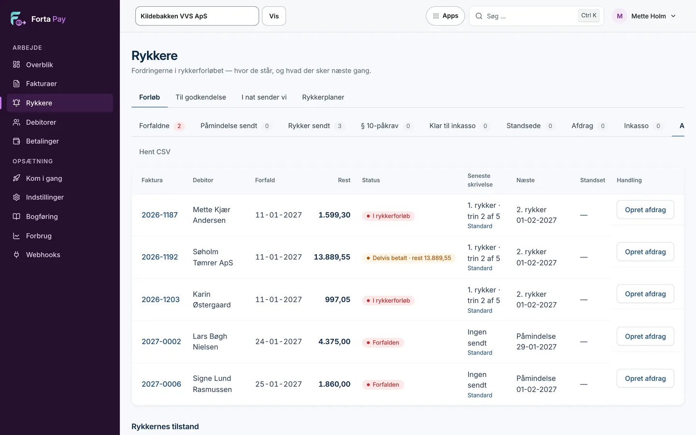Image resolution: width=696 pixels, height=435 pixels.
Task: Switch to the Til godkendelse tab
Action: click(x=201, y=97)
